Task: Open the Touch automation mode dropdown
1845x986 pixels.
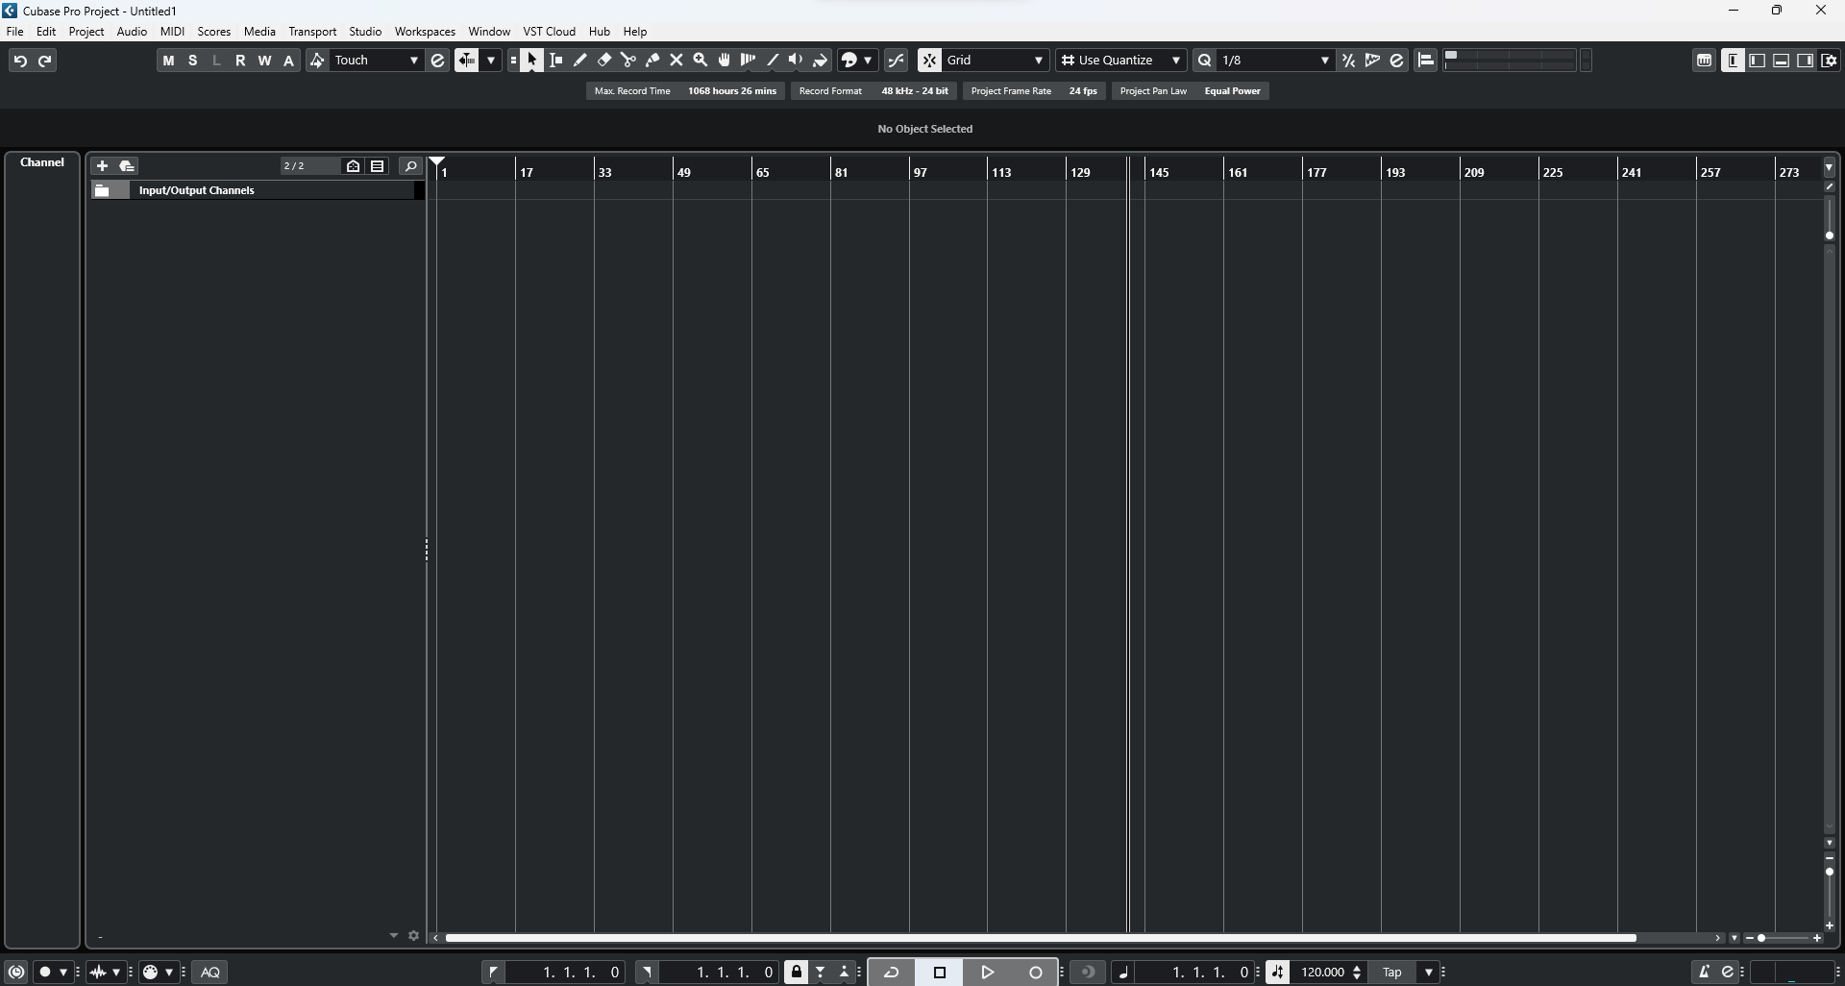Action: [377, 61]
